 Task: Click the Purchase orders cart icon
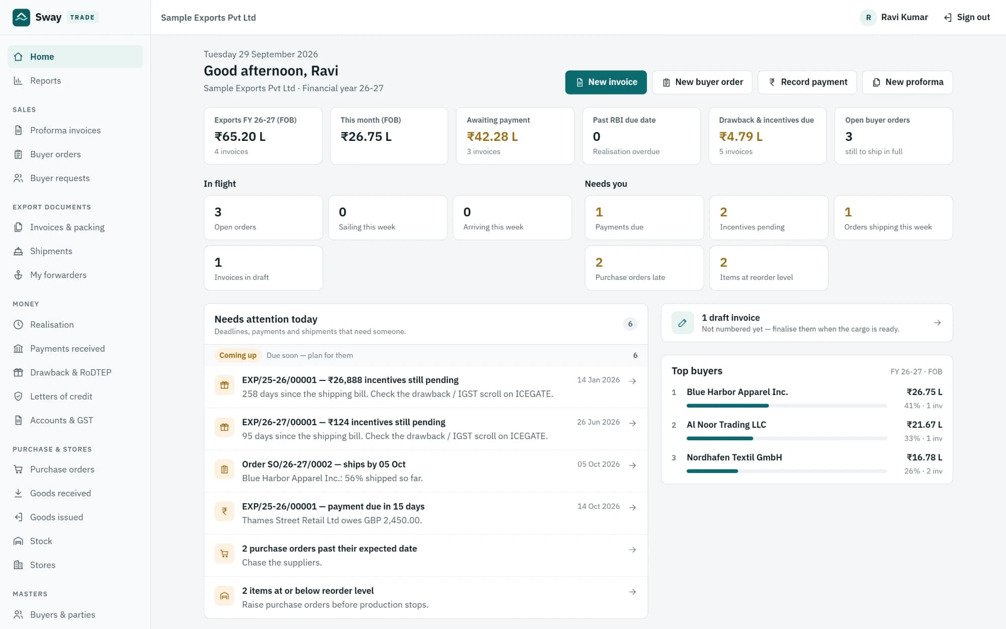click(18, 469)
